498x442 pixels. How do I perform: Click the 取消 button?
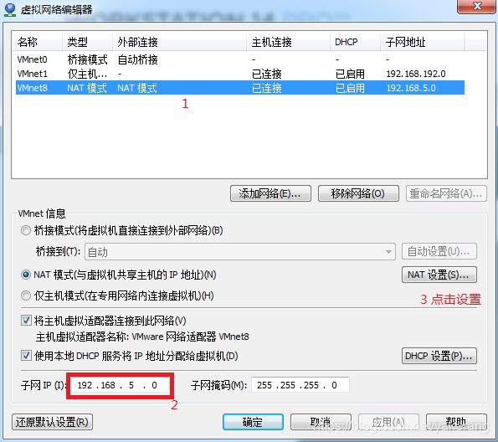tap(321, 422)
